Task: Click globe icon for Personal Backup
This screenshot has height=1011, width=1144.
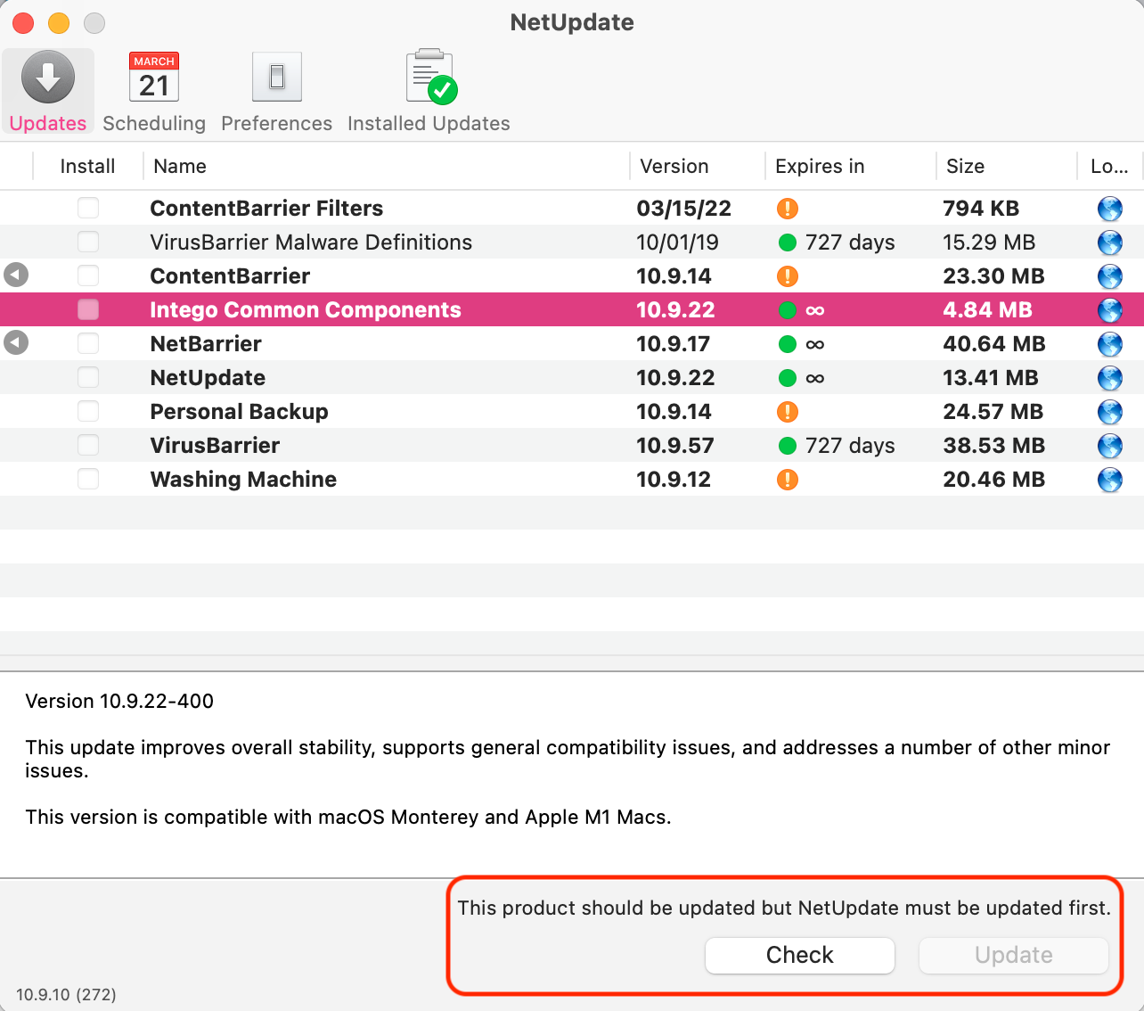Action: pos(1110,412)
